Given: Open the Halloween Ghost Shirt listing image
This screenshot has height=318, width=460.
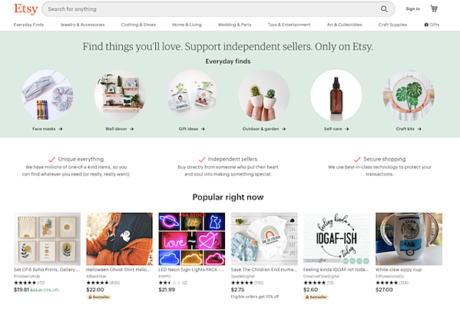Looking at the screenshot, I should 119,239.
